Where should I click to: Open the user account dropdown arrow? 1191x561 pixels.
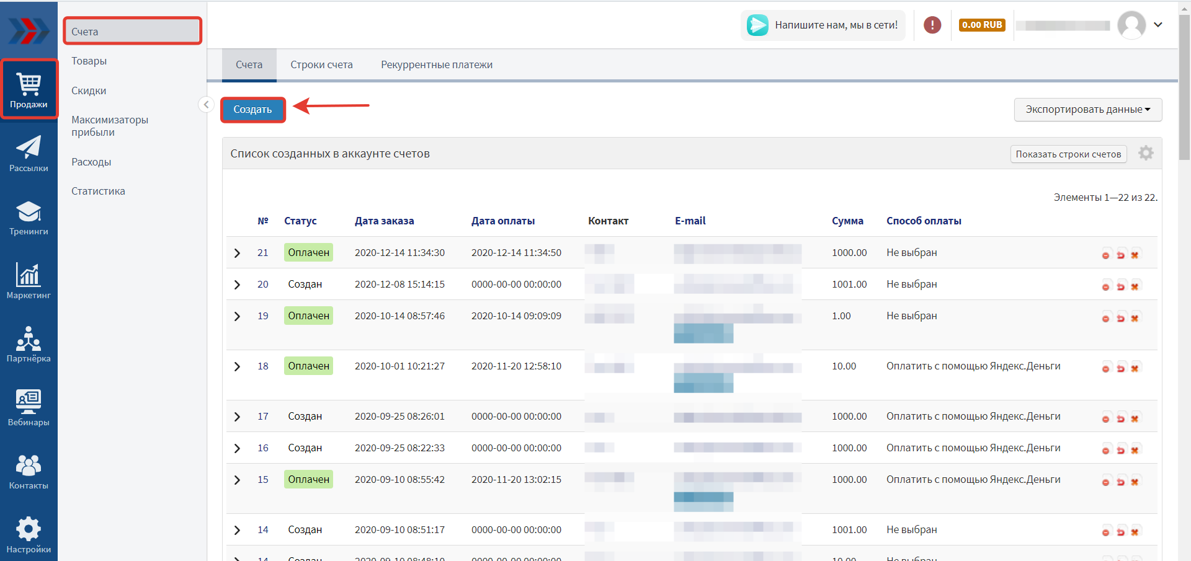pyautogui.click(x=1158, y=25)
